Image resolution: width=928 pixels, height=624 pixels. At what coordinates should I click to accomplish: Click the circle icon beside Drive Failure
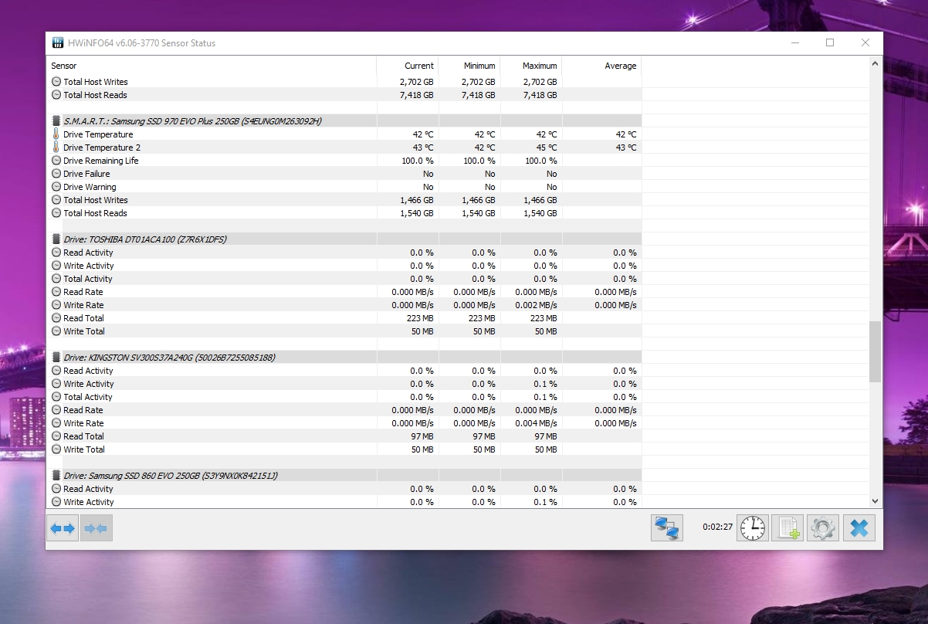pyautogui.click(x=56, y=174)
